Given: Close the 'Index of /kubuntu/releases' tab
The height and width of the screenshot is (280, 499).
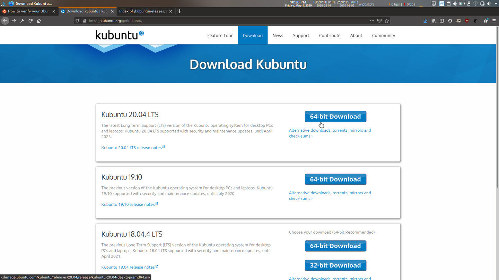Looking at the screenshot, I should 170,11.
